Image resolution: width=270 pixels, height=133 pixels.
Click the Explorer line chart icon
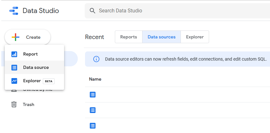[14, 81]
